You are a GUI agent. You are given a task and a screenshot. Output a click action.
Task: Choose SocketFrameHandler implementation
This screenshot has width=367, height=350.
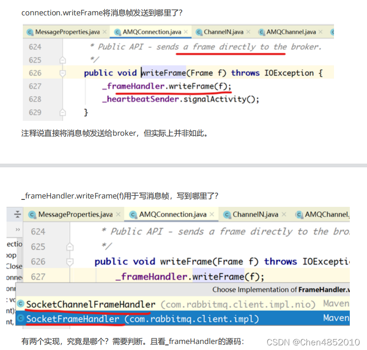182,318
